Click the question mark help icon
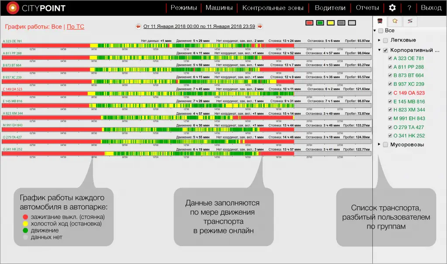 click(409, 8)
